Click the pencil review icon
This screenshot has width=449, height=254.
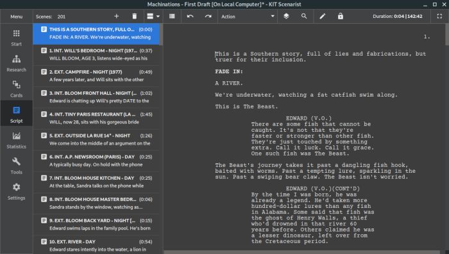(323, 16)
